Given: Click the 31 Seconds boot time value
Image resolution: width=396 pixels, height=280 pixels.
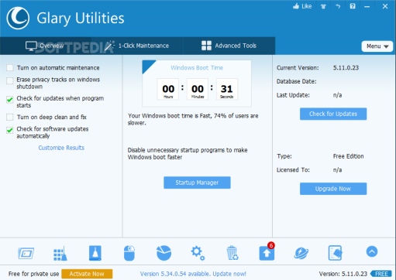Looking at the screenshot, I should 226,89.
